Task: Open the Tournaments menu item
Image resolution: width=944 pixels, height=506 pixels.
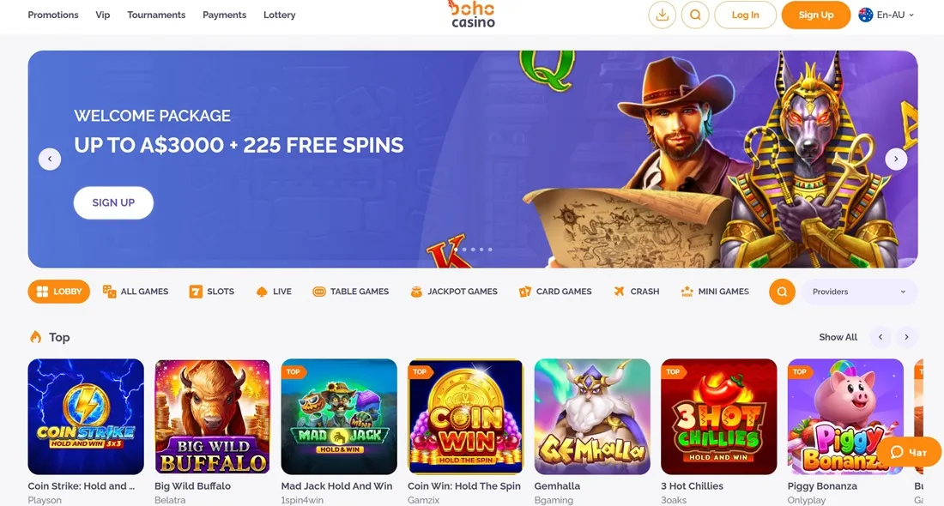Action: (156, 15)
